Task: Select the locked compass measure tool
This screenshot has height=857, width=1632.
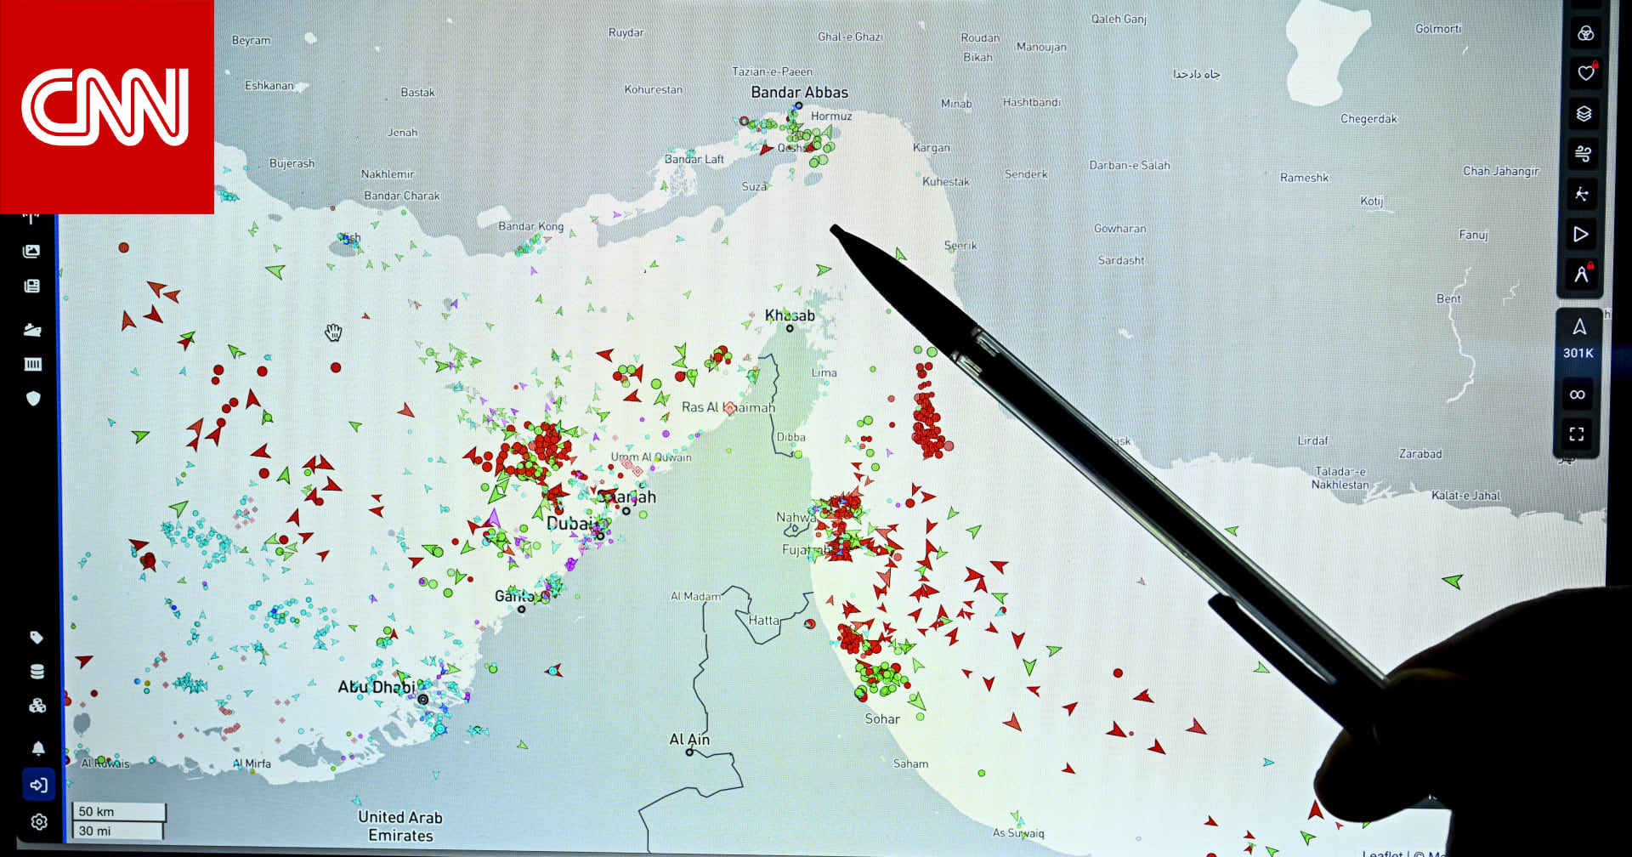Action: tap(1581, 274)
